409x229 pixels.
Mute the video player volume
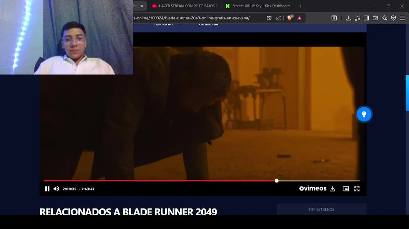coord(56,189)
